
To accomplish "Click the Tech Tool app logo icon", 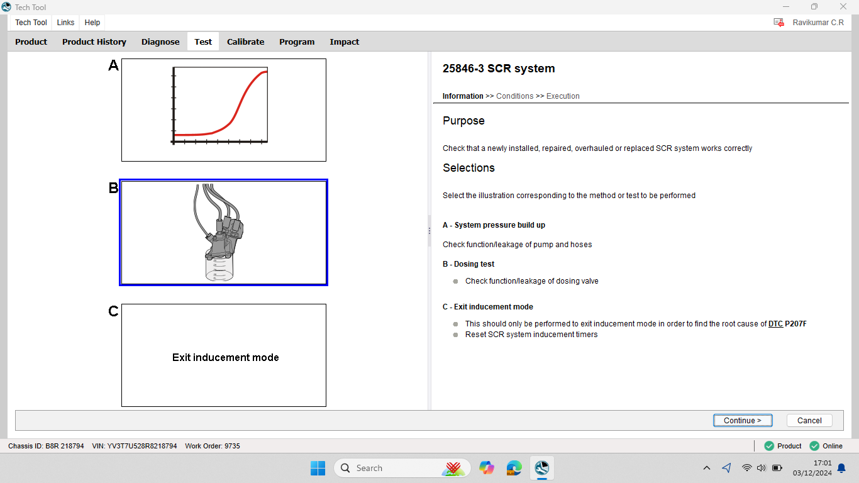I will tap(6, 6).
